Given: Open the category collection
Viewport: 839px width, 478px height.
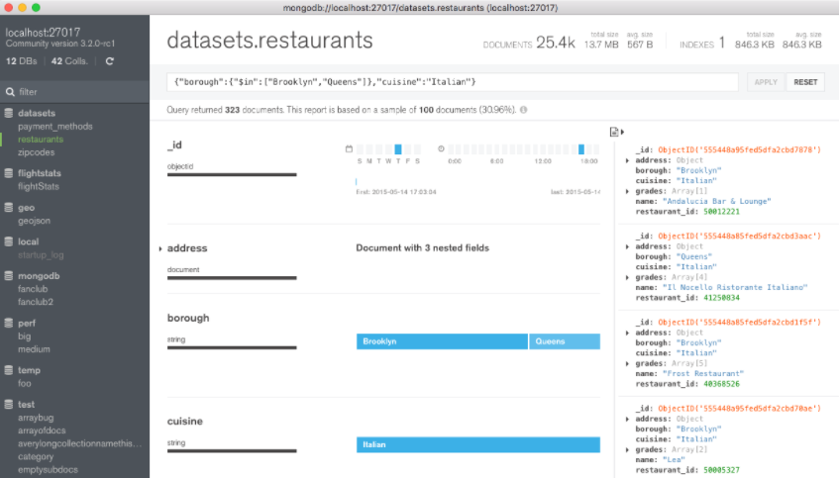Looking at the screenshot, I should coord(36,456).
